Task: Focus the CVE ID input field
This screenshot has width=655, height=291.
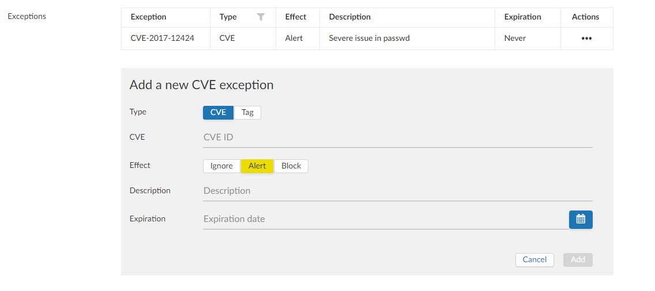Action: coord(398,137)
